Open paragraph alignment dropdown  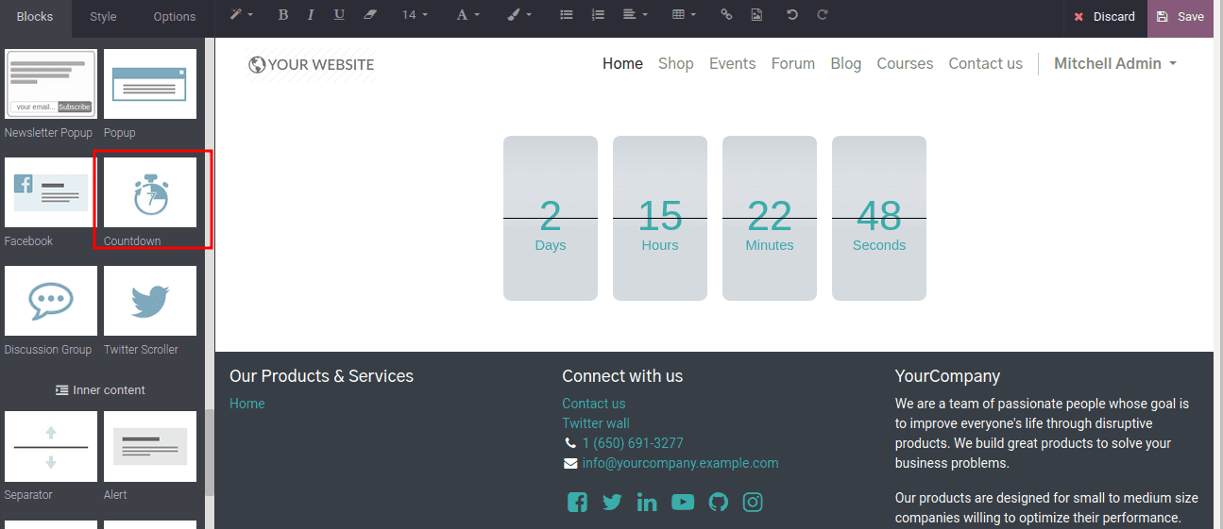[636, 15]
